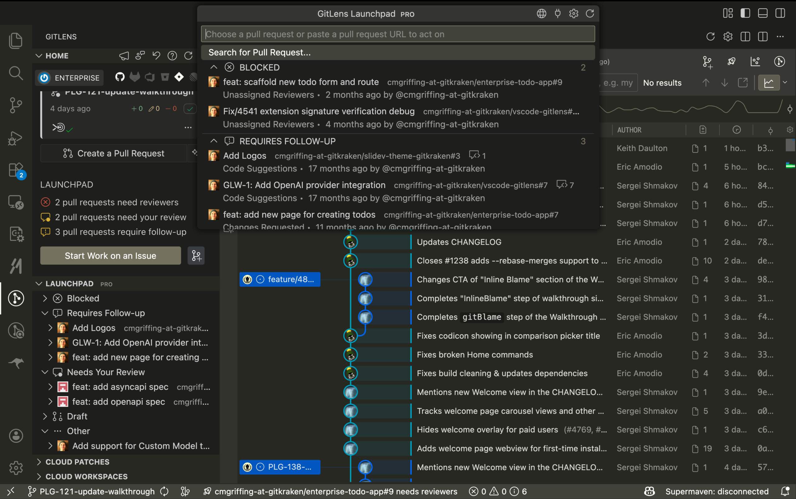
Task: Collapse the BLOCKED section in Launchpad
Action: click(214, 67)
